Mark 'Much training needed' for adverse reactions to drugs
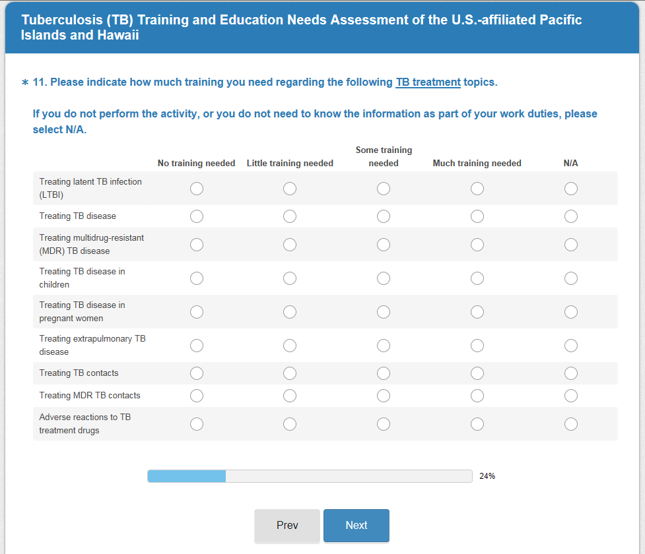 [x=477, y=424]
